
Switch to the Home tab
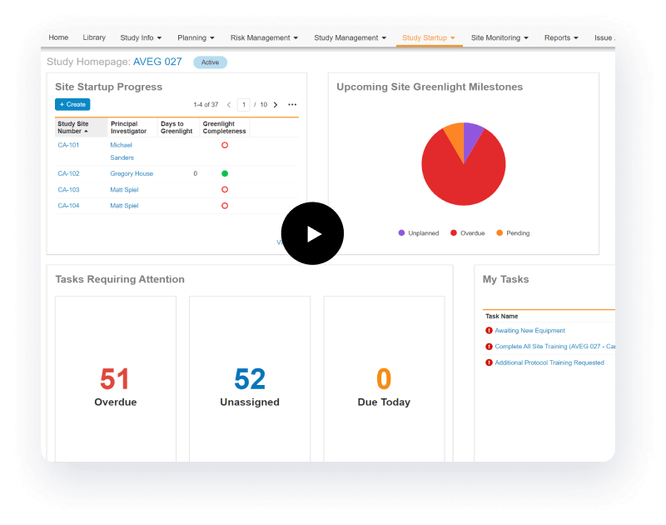pyautogui.click(x=58, y=38)
